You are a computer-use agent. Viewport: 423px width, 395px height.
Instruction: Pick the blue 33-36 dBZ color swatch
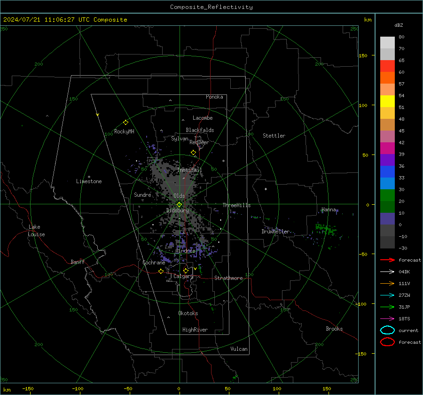click(387, 171)
